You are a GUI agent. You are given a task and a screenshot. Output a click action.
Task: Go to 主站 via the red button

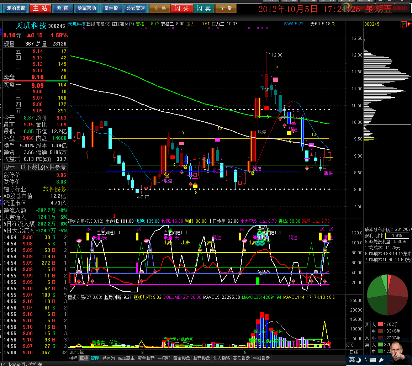[40, 9]
